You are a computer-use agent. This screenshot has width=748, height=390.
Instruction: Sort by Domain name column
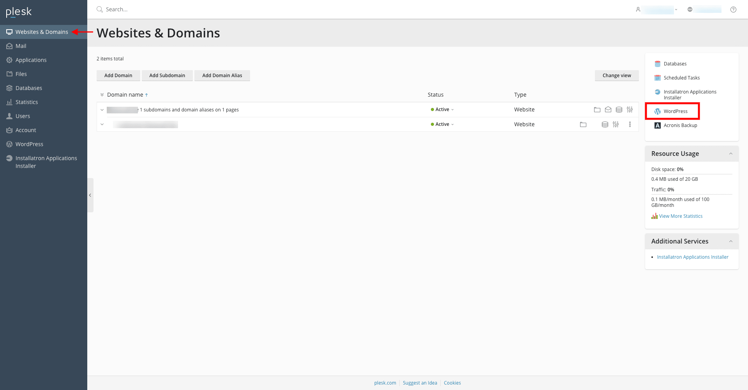(x=127, y=95)
